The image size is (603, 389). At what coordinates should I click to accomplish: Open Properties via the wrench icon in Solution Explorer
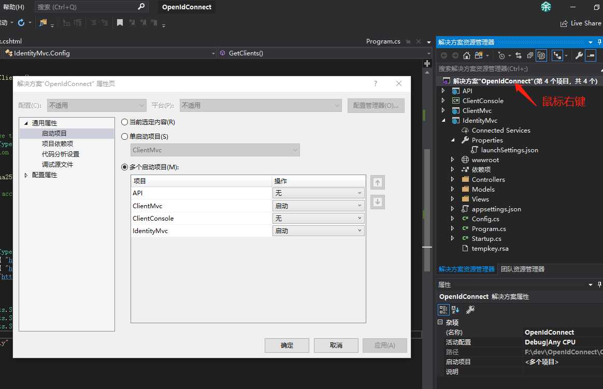(x=579, y=56)
